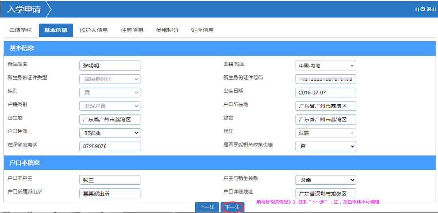This screenshot has height=213, width=438.
Task: Click the 户口所属派出所 input field
Action: 110,194
